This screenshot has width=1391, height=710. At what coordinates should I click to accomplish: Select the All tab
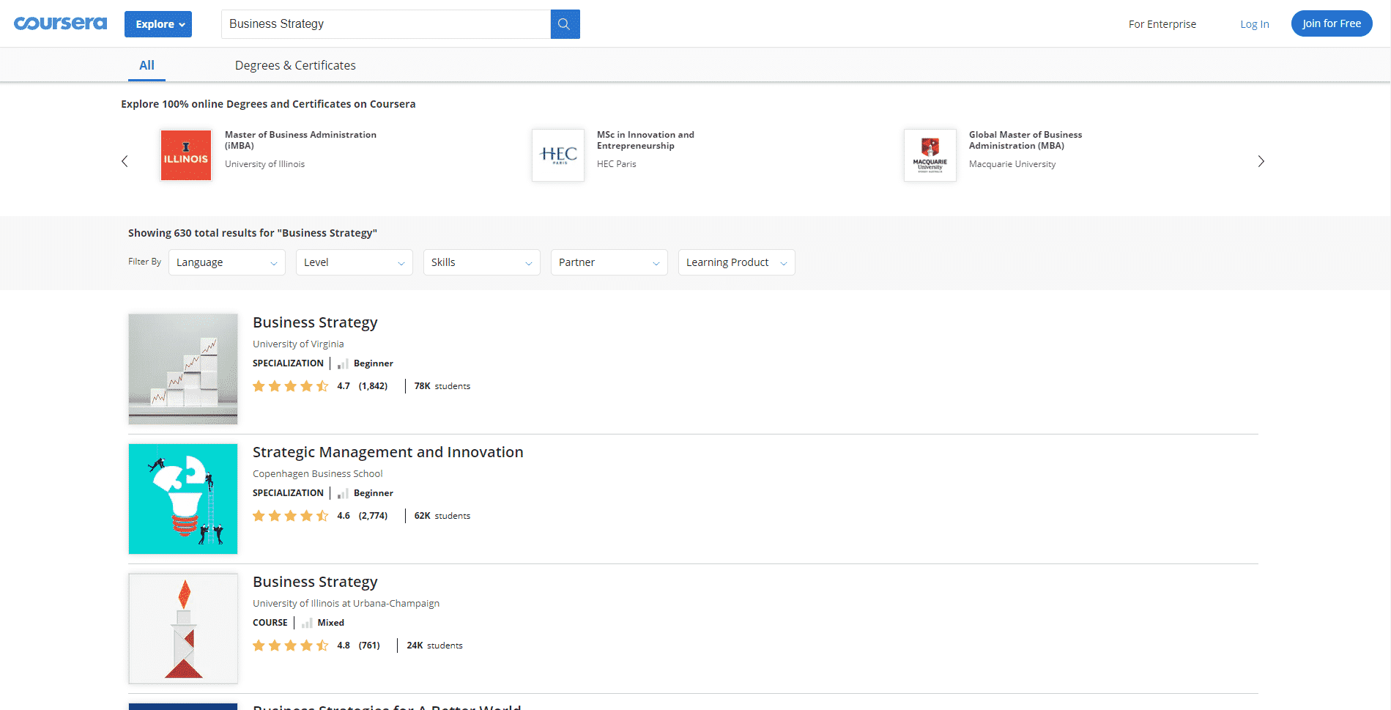(146, 65)
